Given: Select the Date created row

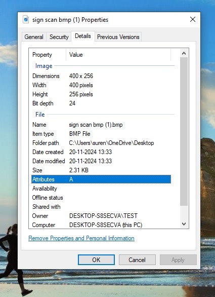Looking at the screenshot, I should (101, 152).
